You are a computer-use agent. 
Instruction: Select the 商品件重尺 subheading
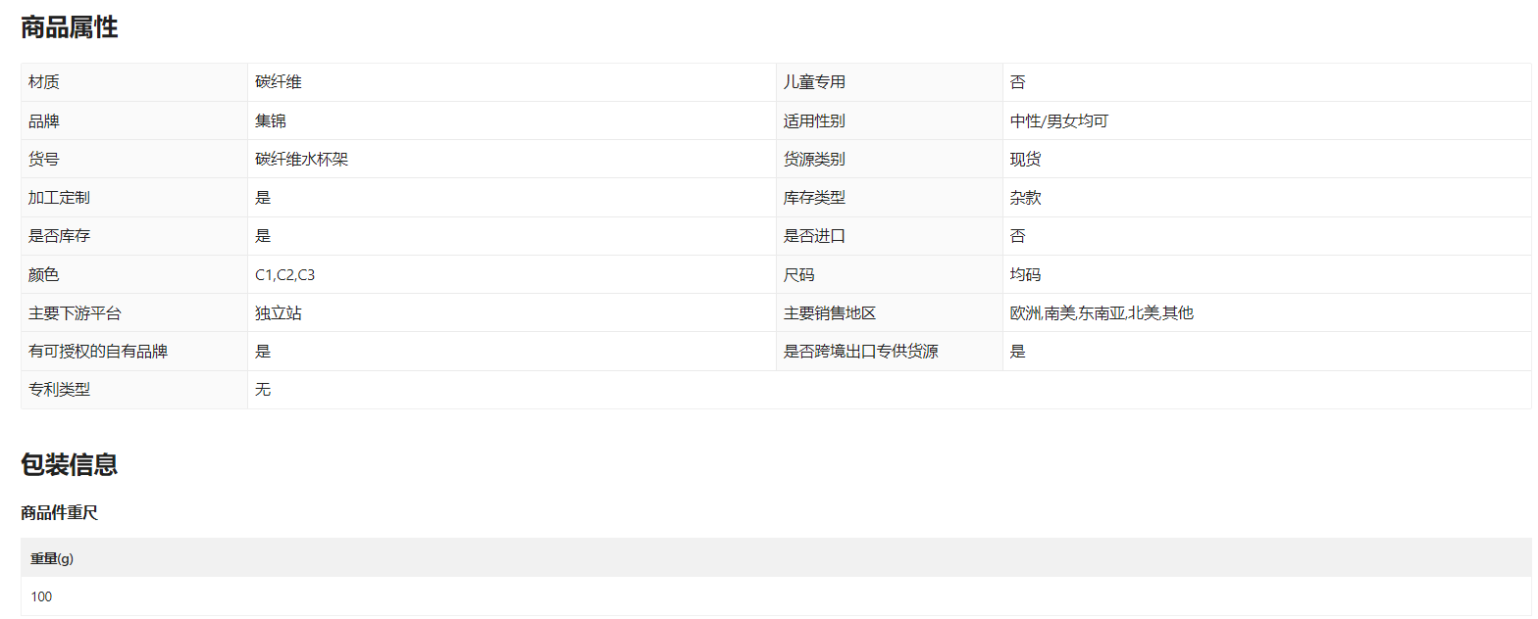pos(59,513)
